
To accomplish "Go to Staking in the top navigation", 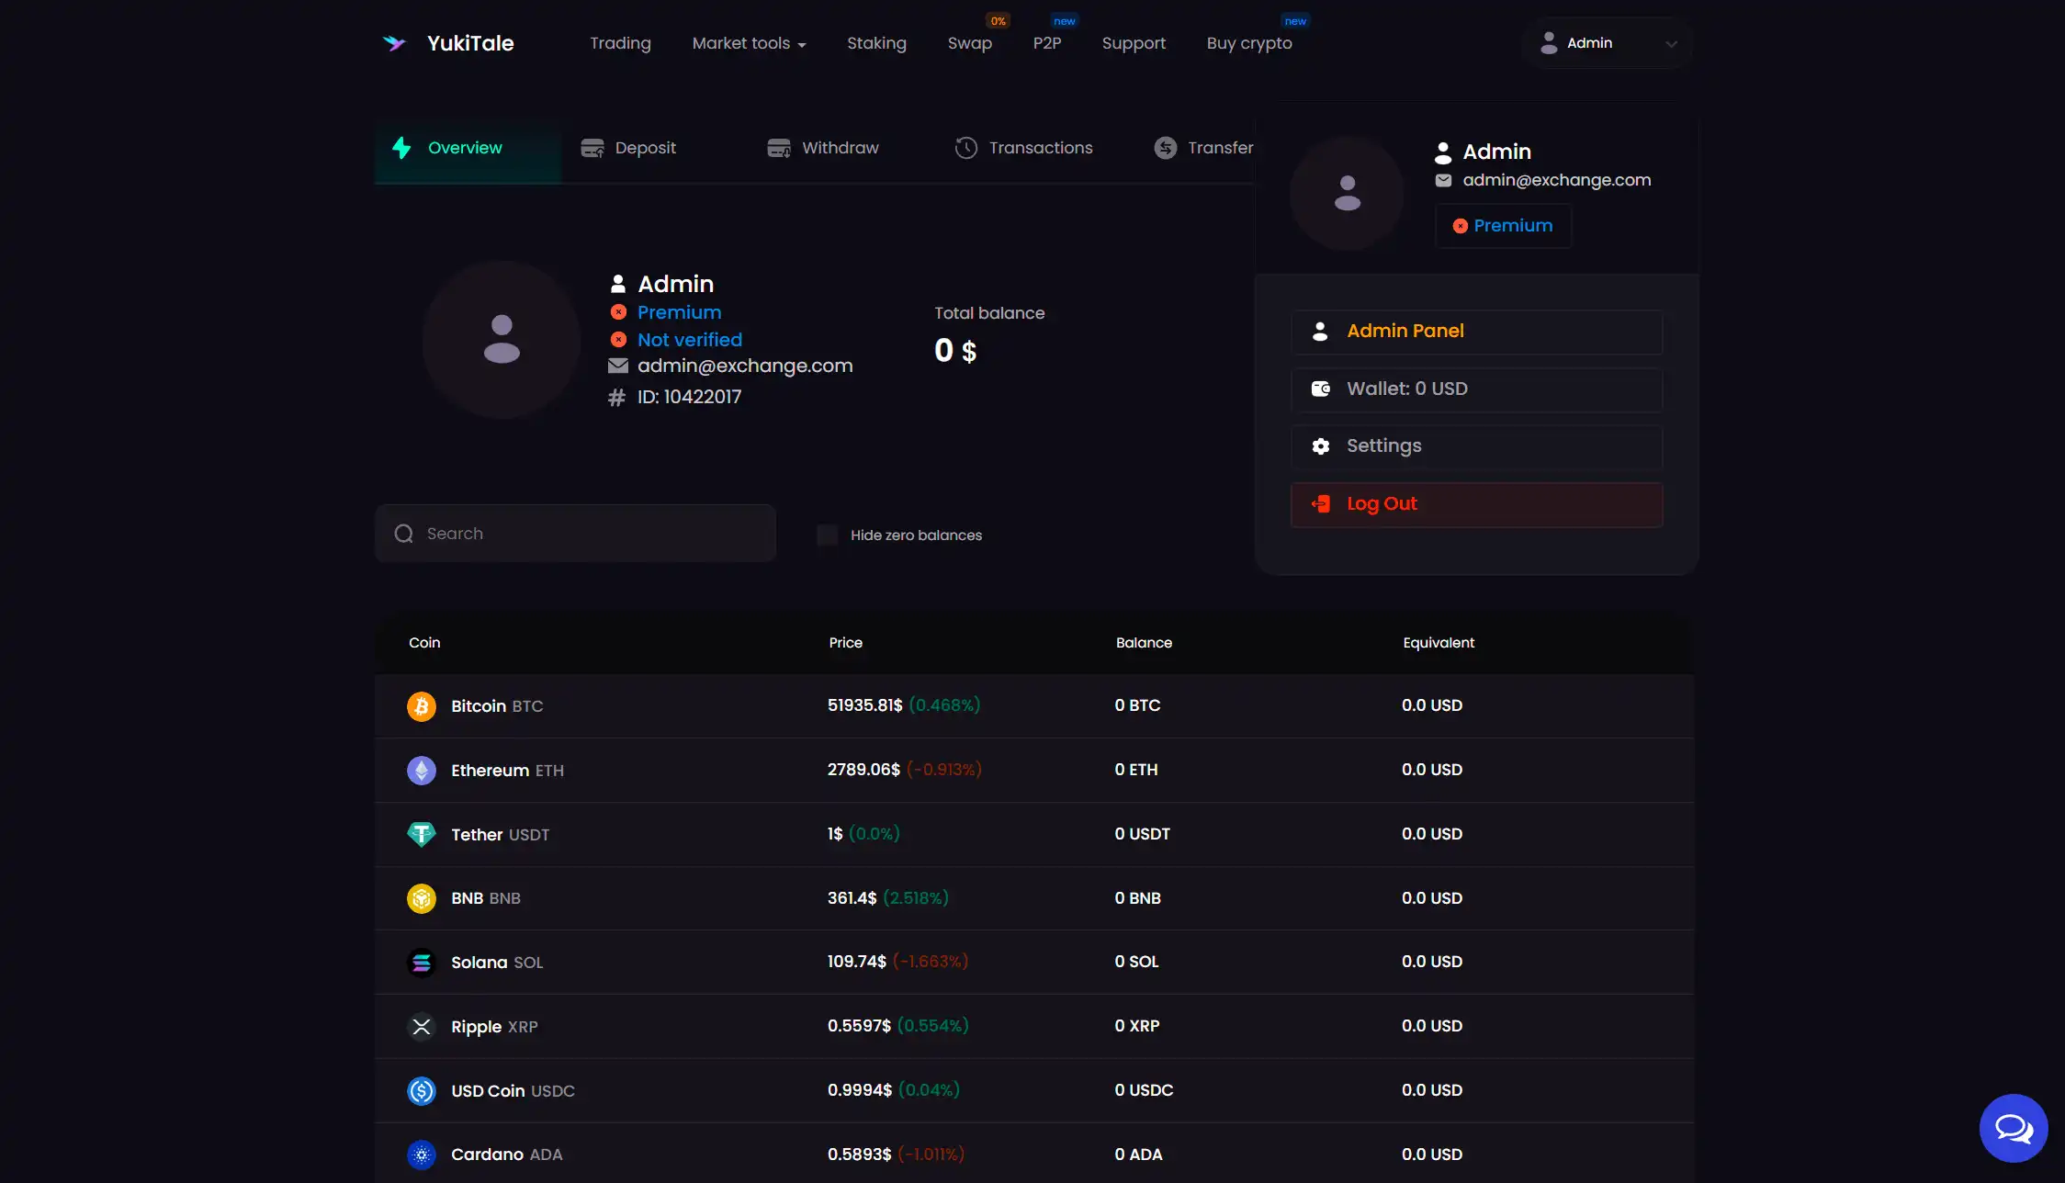I will 876,43.
